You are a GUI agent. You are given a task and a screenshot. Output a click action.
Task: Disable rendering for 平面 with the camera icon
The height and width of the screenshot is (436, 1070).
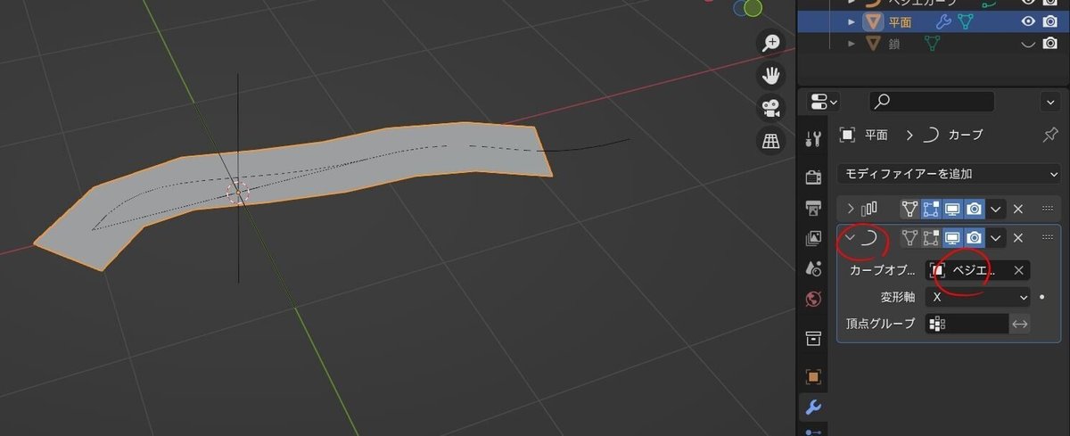1050,21
